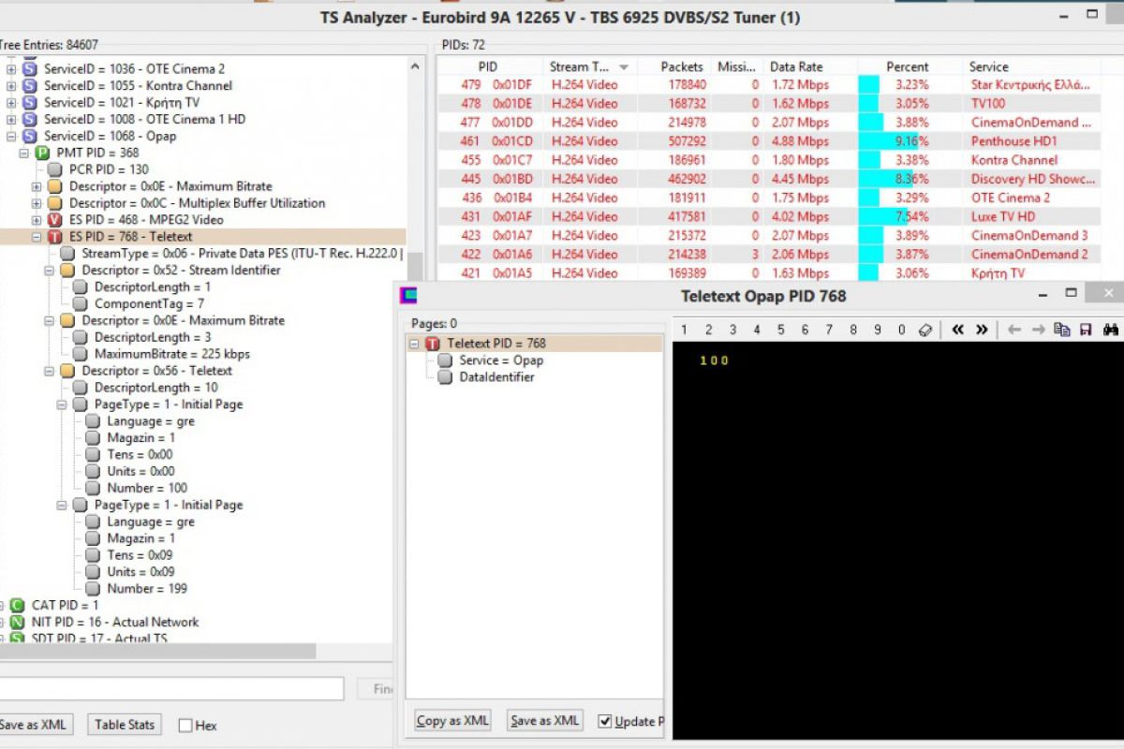Click the horizontal scrollbar of the tree panel

159,651
